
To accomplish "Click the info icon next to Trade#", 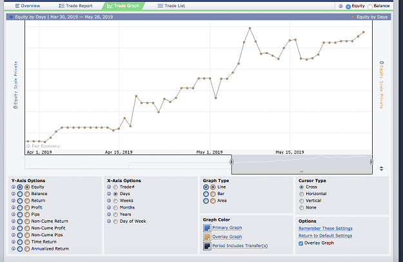I will tap(109, 187).
